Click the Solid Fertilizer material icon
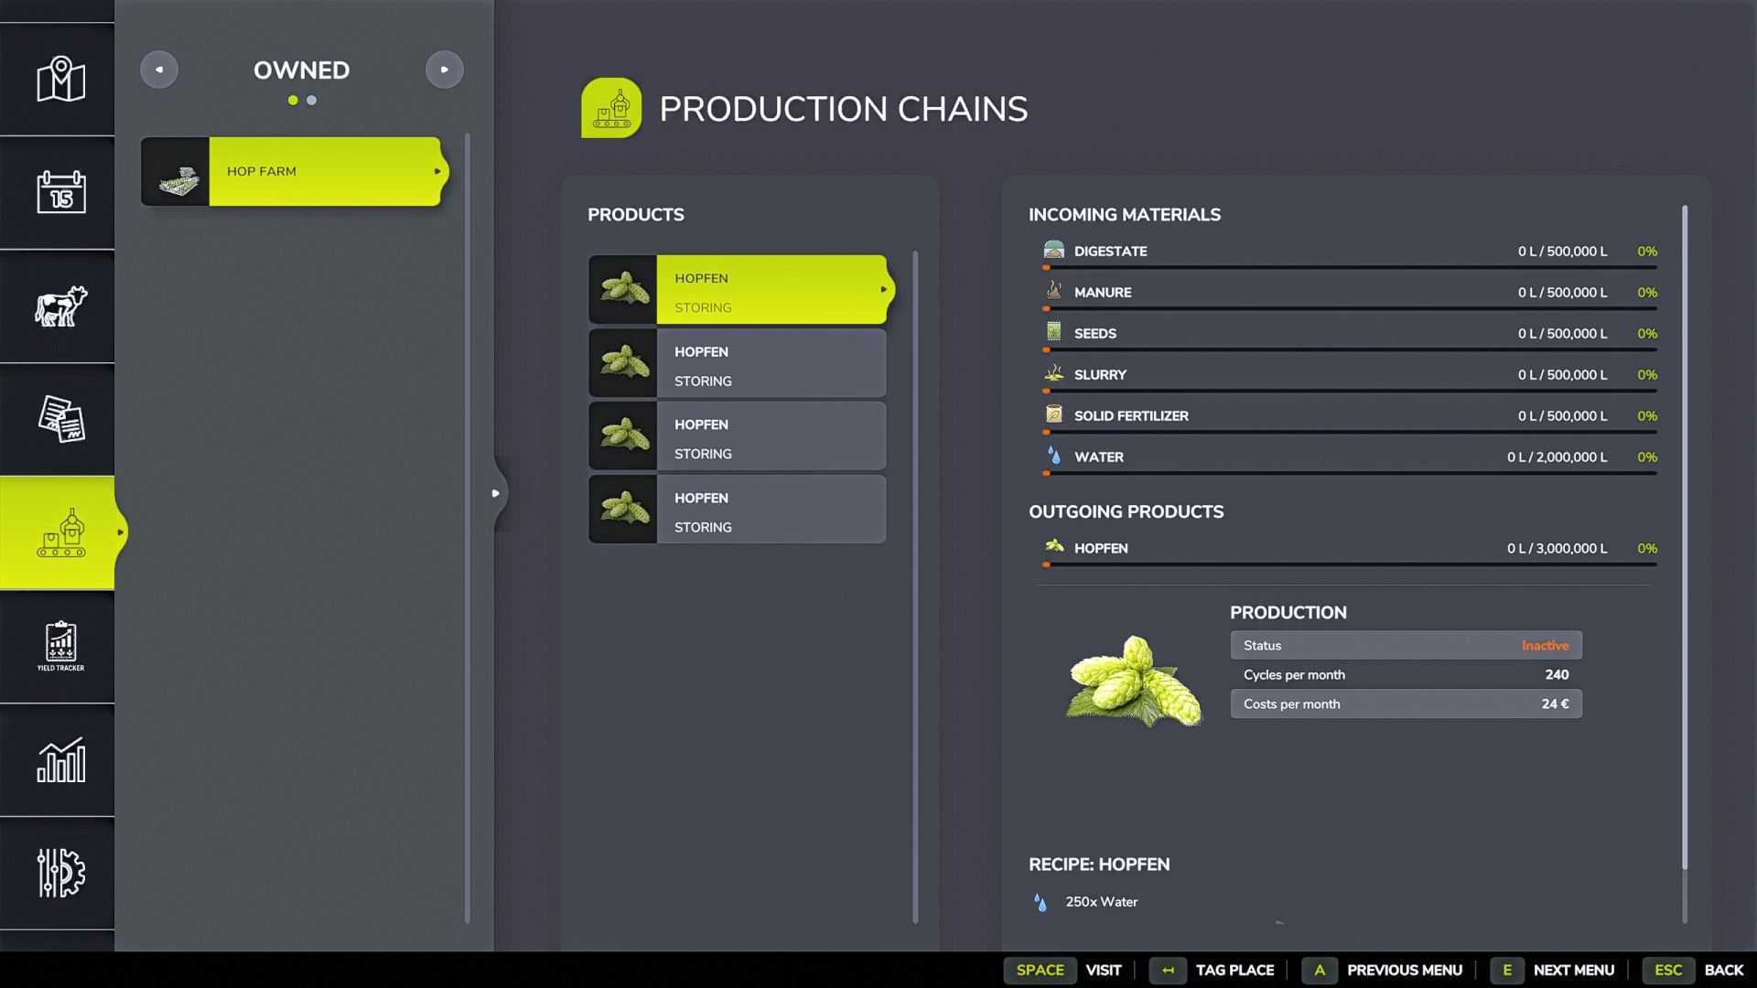The height and width of the screenshot is (988, 1757). [1054, 414]
